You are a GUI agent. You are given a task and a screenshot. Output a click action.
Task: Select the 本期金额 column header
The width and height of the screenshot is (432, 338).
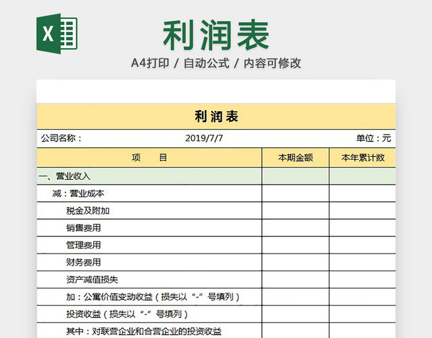[296, 158]
